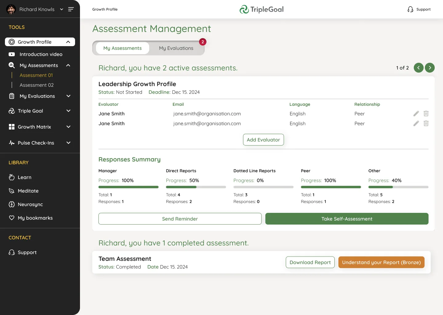Image resolution: width=443 pixels, height=315 pixels.
Task: Open the Richard Knowls profile dropdown
Action: point(62,9)
